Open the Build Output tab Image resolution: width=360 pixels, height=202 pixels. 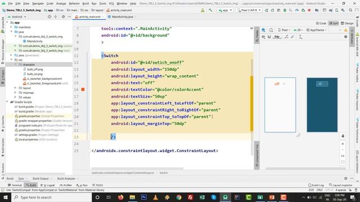coord(40,178)
